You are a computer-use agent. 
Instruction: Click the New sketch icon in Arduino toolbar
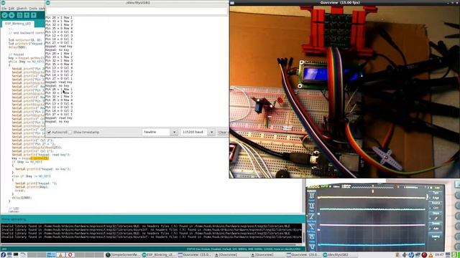pos(19,15)
